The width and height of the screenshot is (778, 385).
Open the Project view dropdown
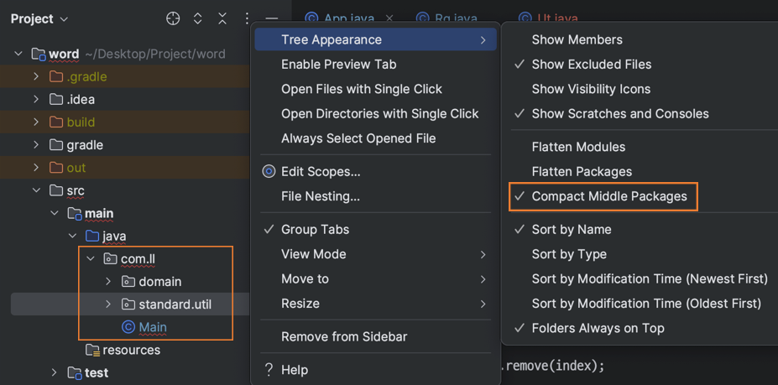39,18
